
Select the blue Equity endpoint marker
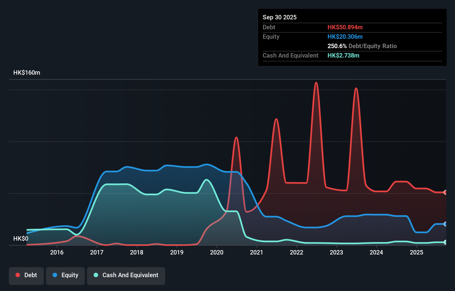(x=445, y=224)
